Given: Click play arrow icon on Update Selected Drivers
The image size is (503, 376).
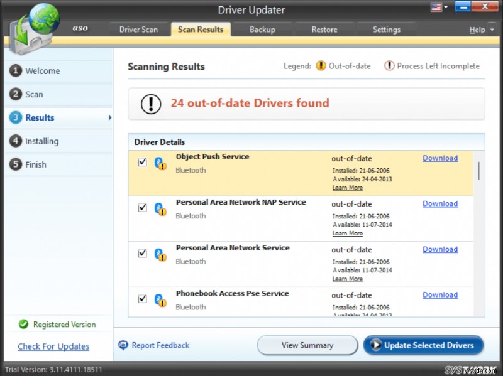Looking at the screenshot, I should pyautogui.click(x=375, y=345).
